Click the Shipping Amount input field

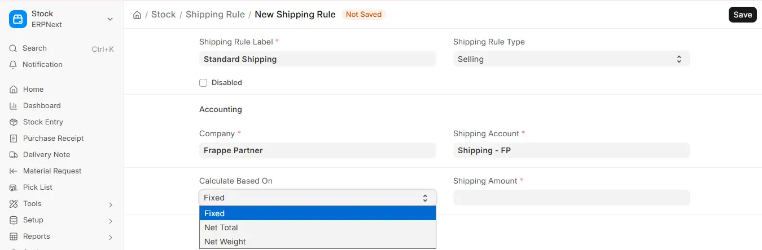tap(571, 198)
